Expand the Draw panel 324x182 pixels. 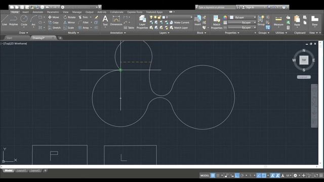pos(23,33)
